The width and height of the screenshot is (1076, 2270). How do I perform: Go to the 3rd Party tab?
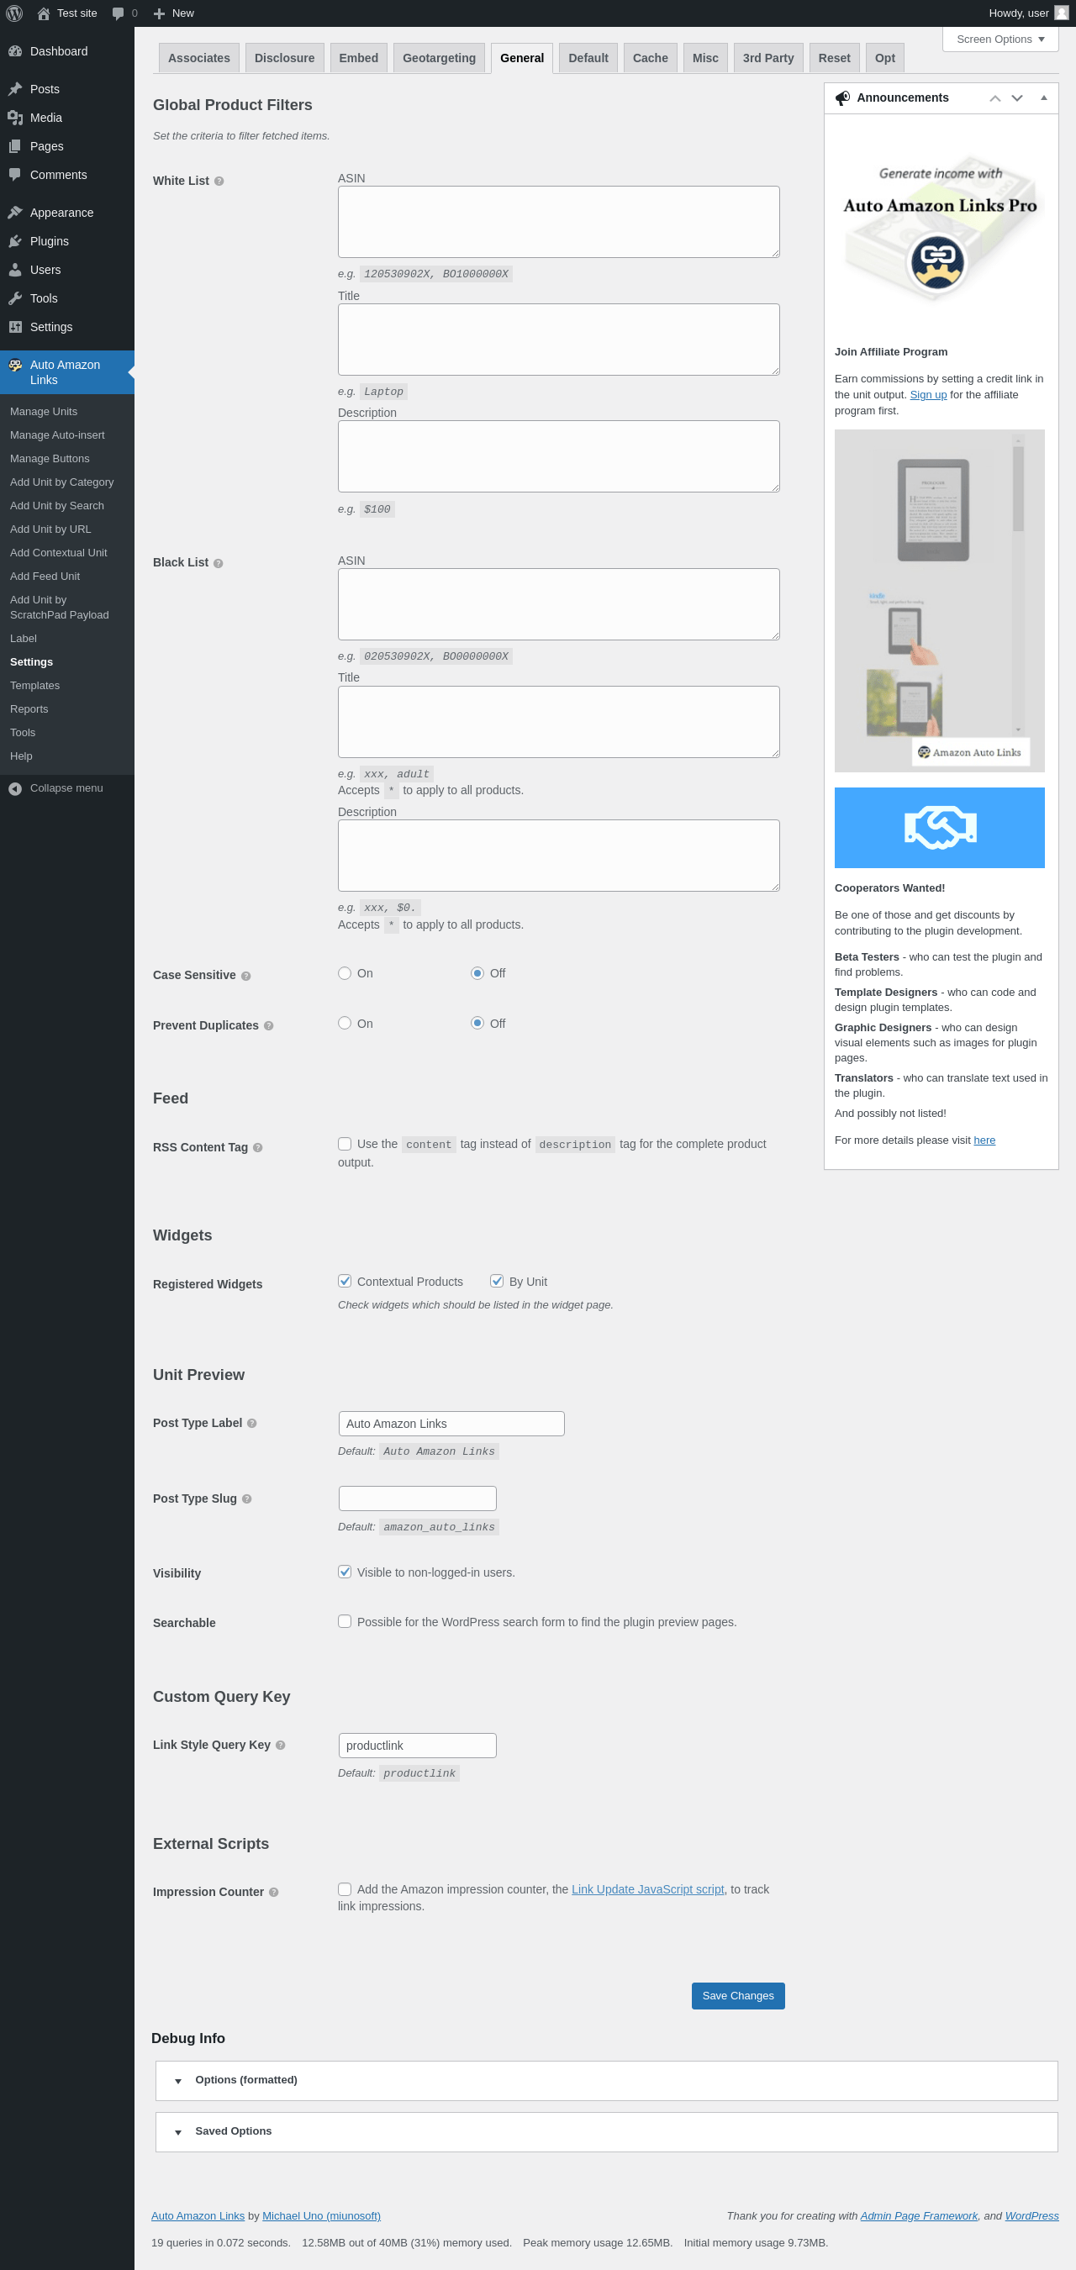[x=768, y=58]
